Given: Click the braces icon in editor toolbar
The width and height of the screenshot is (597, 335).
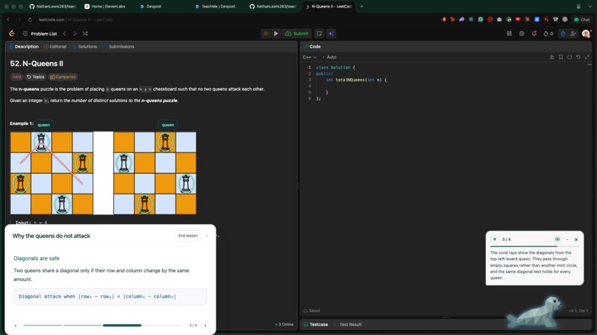Looking at the screenshot, I should click(570, 57).
